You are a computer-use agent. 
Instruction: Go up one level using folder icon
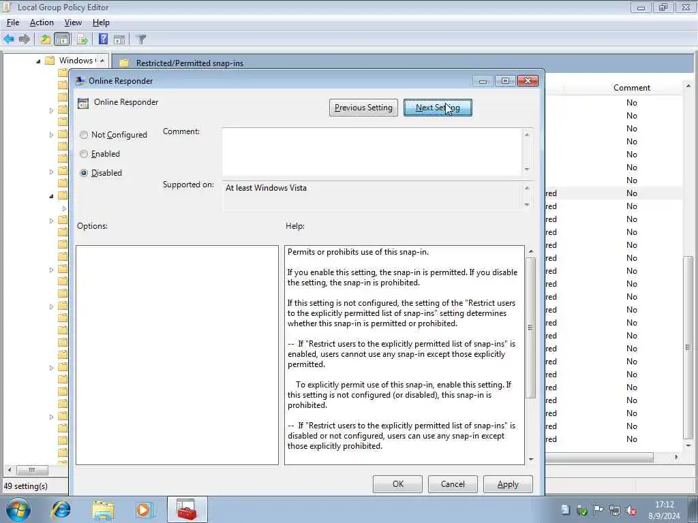[46, 39]
